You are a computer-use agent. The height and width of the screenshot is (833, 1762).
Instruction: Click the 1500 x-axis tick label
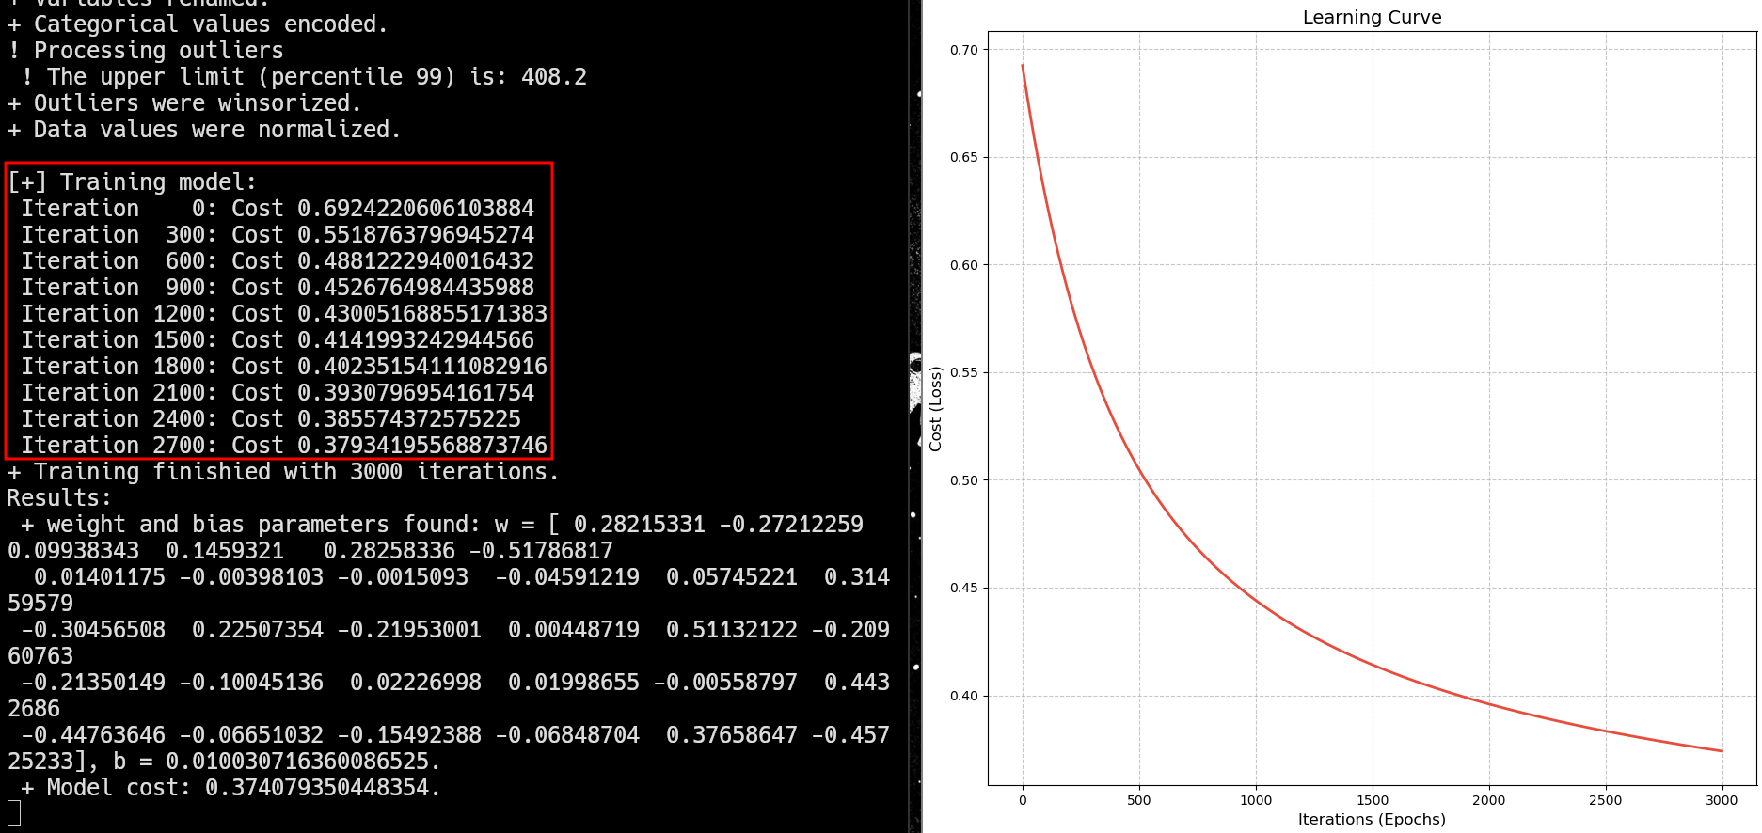click(1373, 800)
